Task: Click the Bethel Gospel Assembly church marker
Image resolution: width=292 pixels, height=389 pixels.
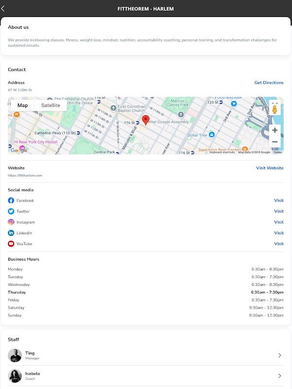Action: [x=181, y=115]
